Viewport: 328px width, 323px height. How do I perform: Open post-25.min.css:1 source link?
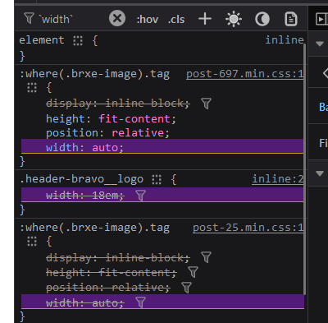coord(248,228)
